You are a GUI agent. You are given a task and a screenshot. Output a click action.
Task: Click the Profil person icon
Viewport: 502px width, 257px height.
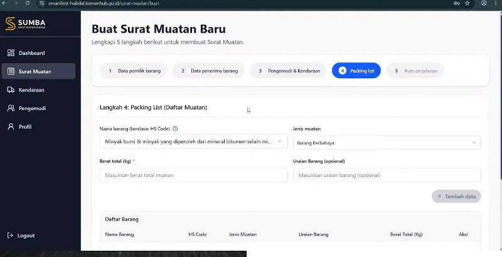[11, 126]
